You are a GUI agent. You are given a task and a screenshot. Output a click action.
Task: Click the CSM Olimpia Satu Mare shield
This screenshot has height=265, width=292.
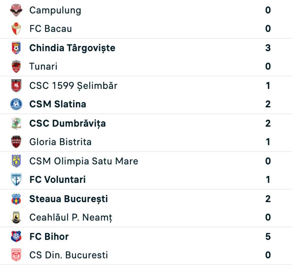coord(16,161)
